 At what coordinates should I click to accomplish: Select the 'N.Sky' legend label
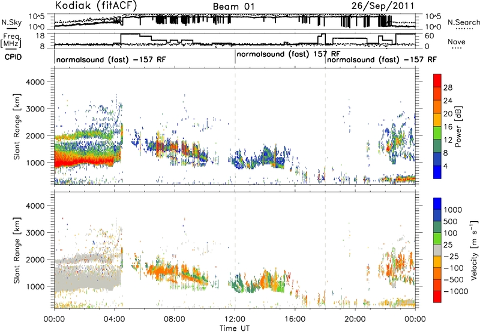tap(11, 22)
